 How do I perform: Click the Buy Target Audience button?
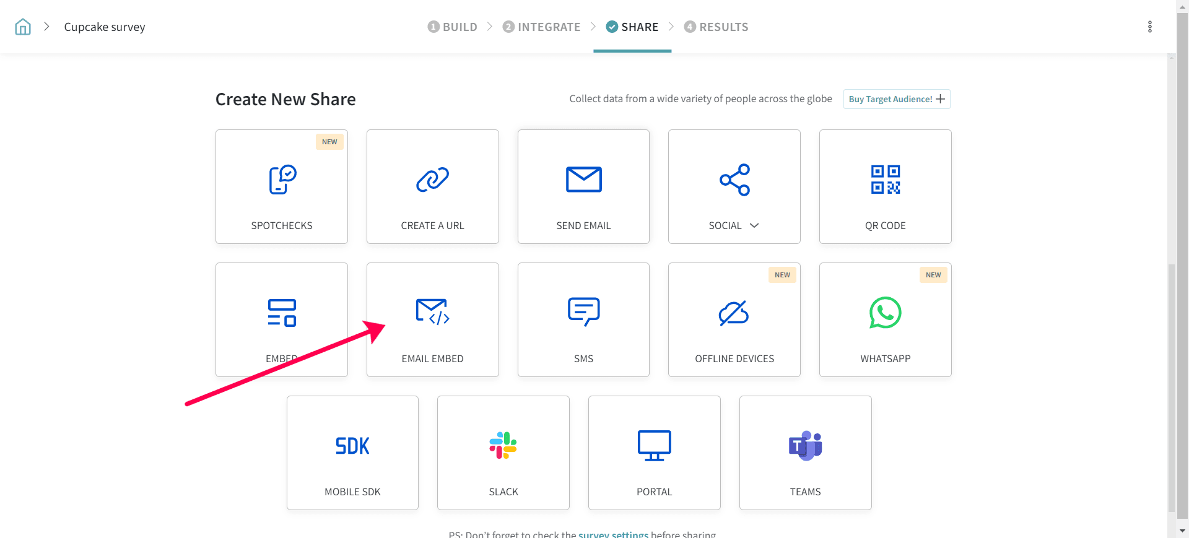896,99
